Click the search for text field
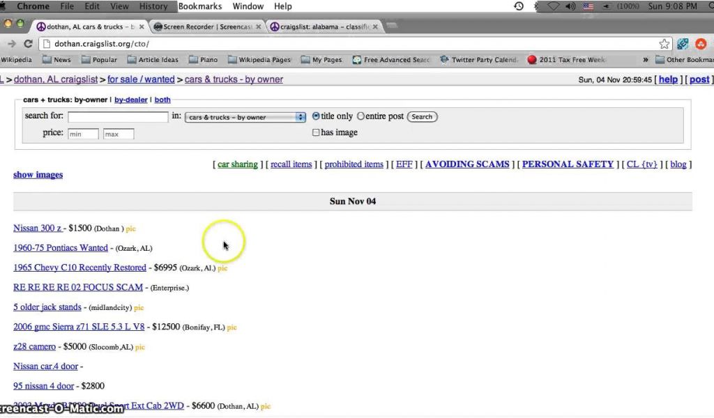Screen dimensions: 714x418 (118, 117)
